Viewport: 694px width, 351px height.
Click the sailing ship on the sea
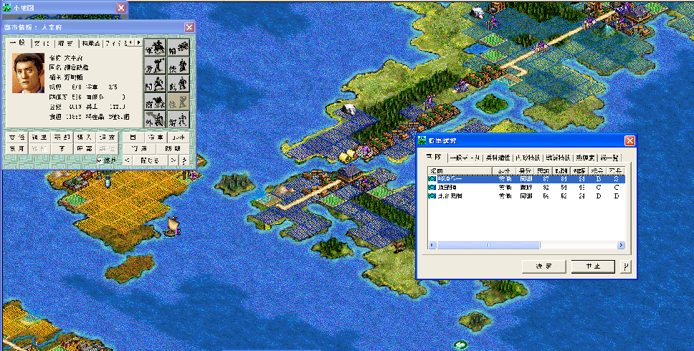(x=172, y=226)
